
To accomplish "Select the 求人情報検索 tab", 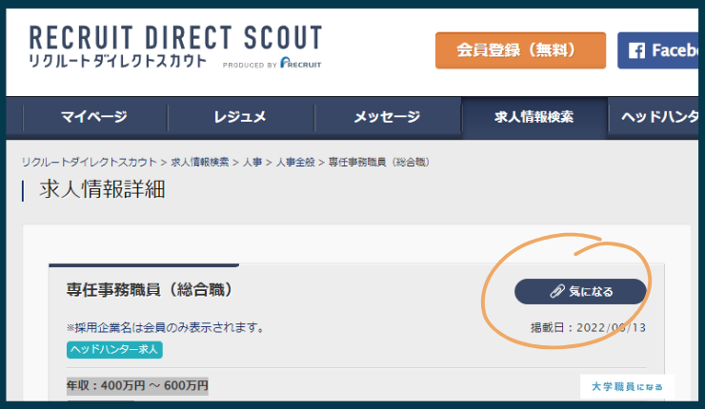I will point(534,117).
